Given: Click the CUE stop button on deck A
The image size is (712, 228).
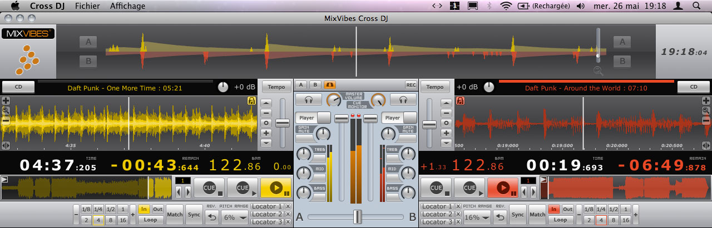Looking at the screenshot, I should 209,188.
